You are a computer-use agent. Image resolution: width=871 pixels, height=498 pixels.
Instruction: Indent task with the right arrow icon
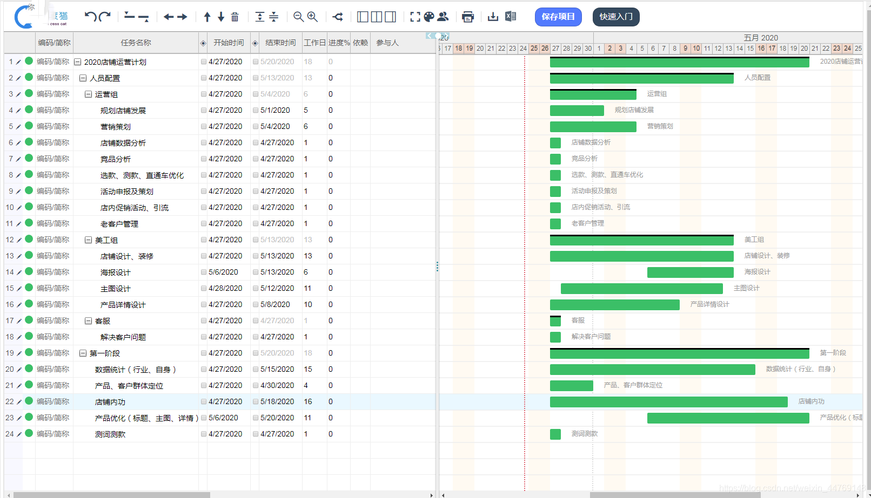click(x=183, y=17)
